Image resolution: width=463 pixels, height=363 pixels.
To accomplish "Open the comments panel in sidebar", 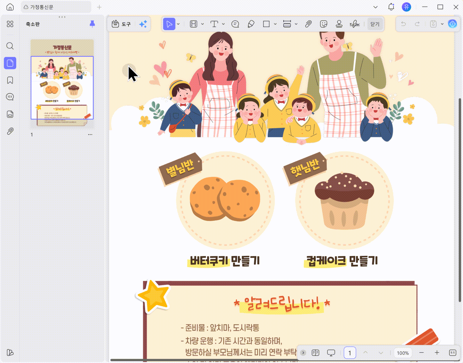I will tap(10, 97).
